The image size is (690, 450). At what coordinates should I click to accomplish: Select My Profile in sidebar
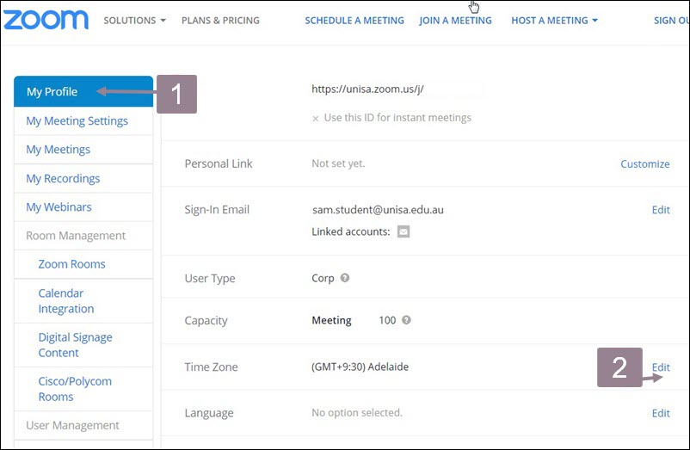pyautogui.click(x=52, y=92)
